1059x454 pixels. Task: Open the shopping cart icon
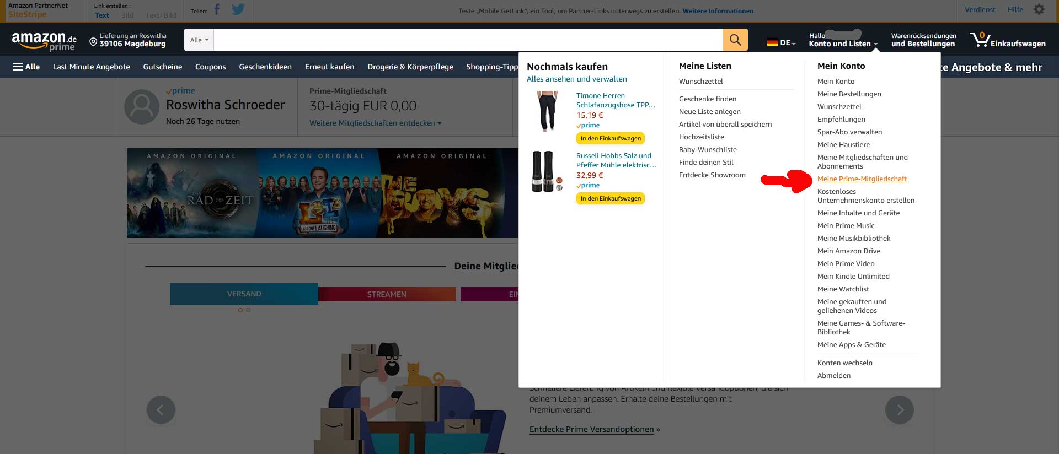pyautogui.click(x=980, y=40)
